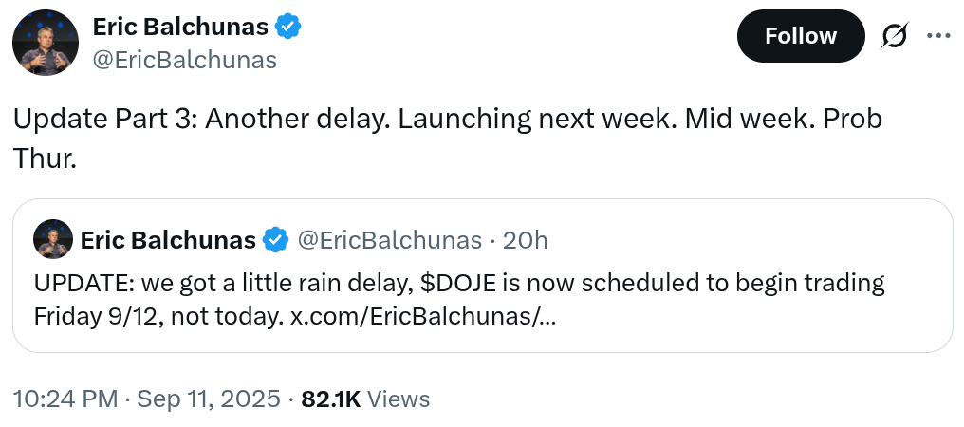
Task: View the 82.1K Views count
Action: [x=365, y=399]
